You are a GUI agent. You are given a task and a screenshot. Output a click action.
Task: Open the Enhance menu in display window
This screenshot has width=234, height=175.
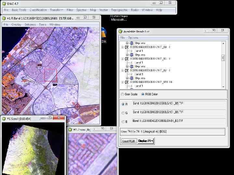click(30, 24)
